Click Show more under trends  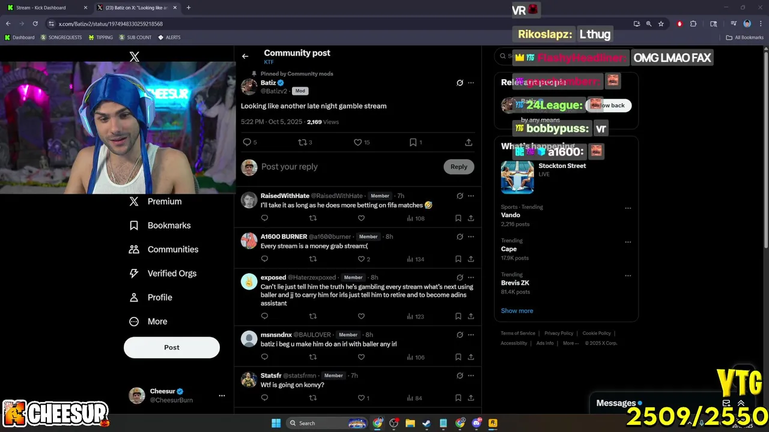tap(517, 311)
